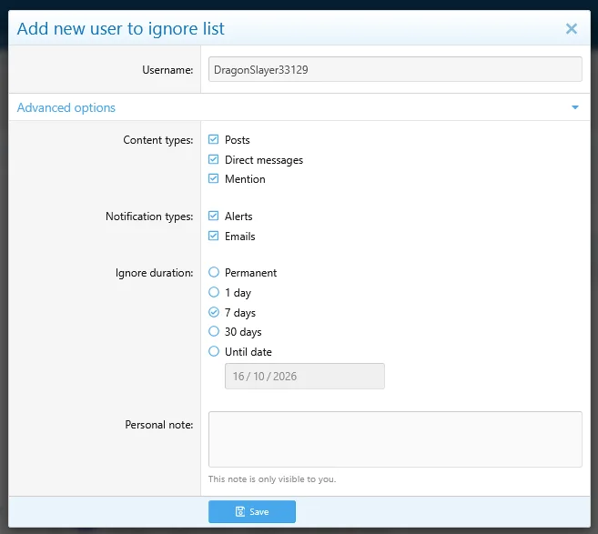Click the Username input field

point(395,69)
